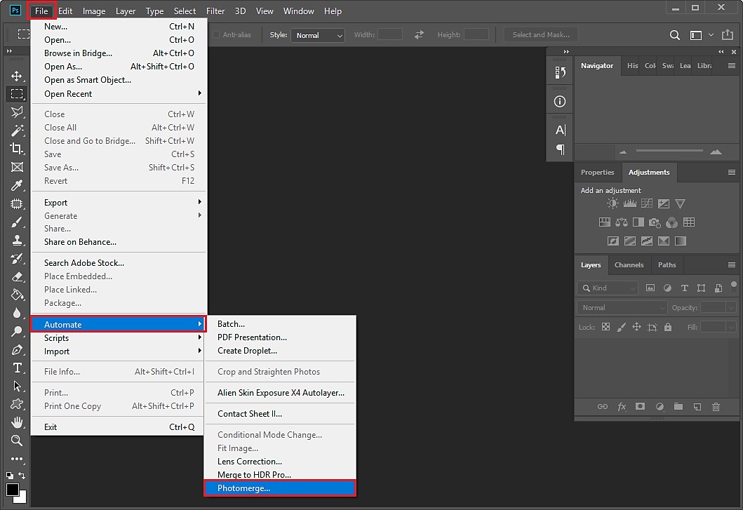Select the Paint Bucket tool
The width and height of the screenshot is (743, 510).
[x=17, y=295]
